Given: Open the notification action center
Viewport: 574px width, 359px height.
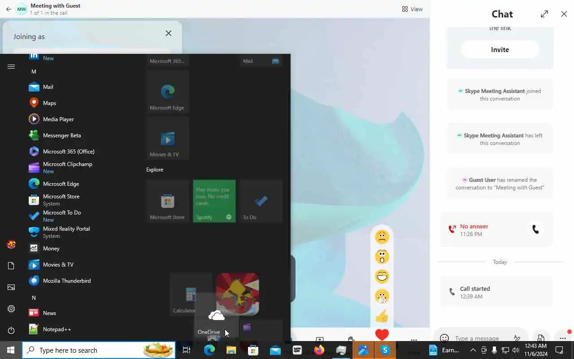Looking at the screenshot, I should (x=559, y=350).
